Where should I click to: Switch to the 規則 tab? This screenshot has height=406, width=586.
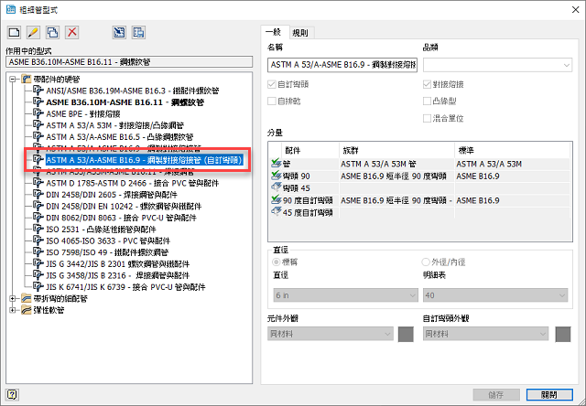[300, 33]
